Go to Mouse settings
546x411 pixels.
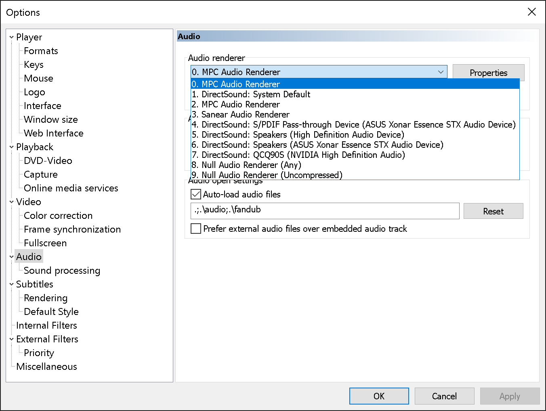tap(38, 78)
